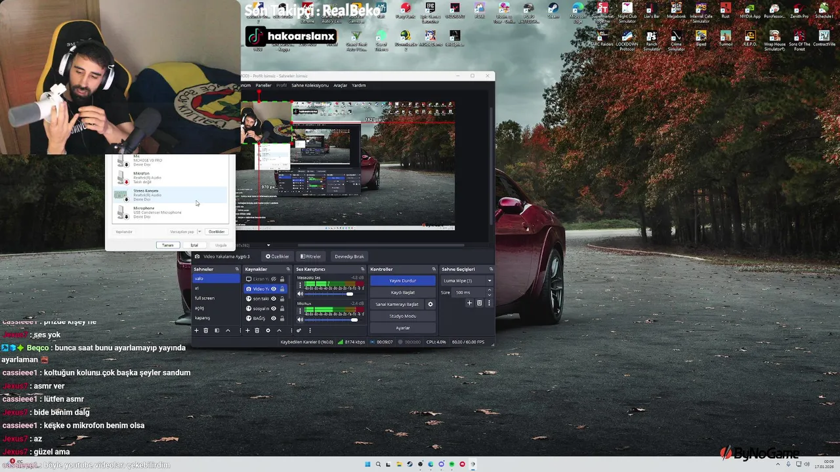Unlock the BAĞIŞ source lock
Image resolution: width=840 pixels, height=472 pixels.
click(x=282, y=318)
